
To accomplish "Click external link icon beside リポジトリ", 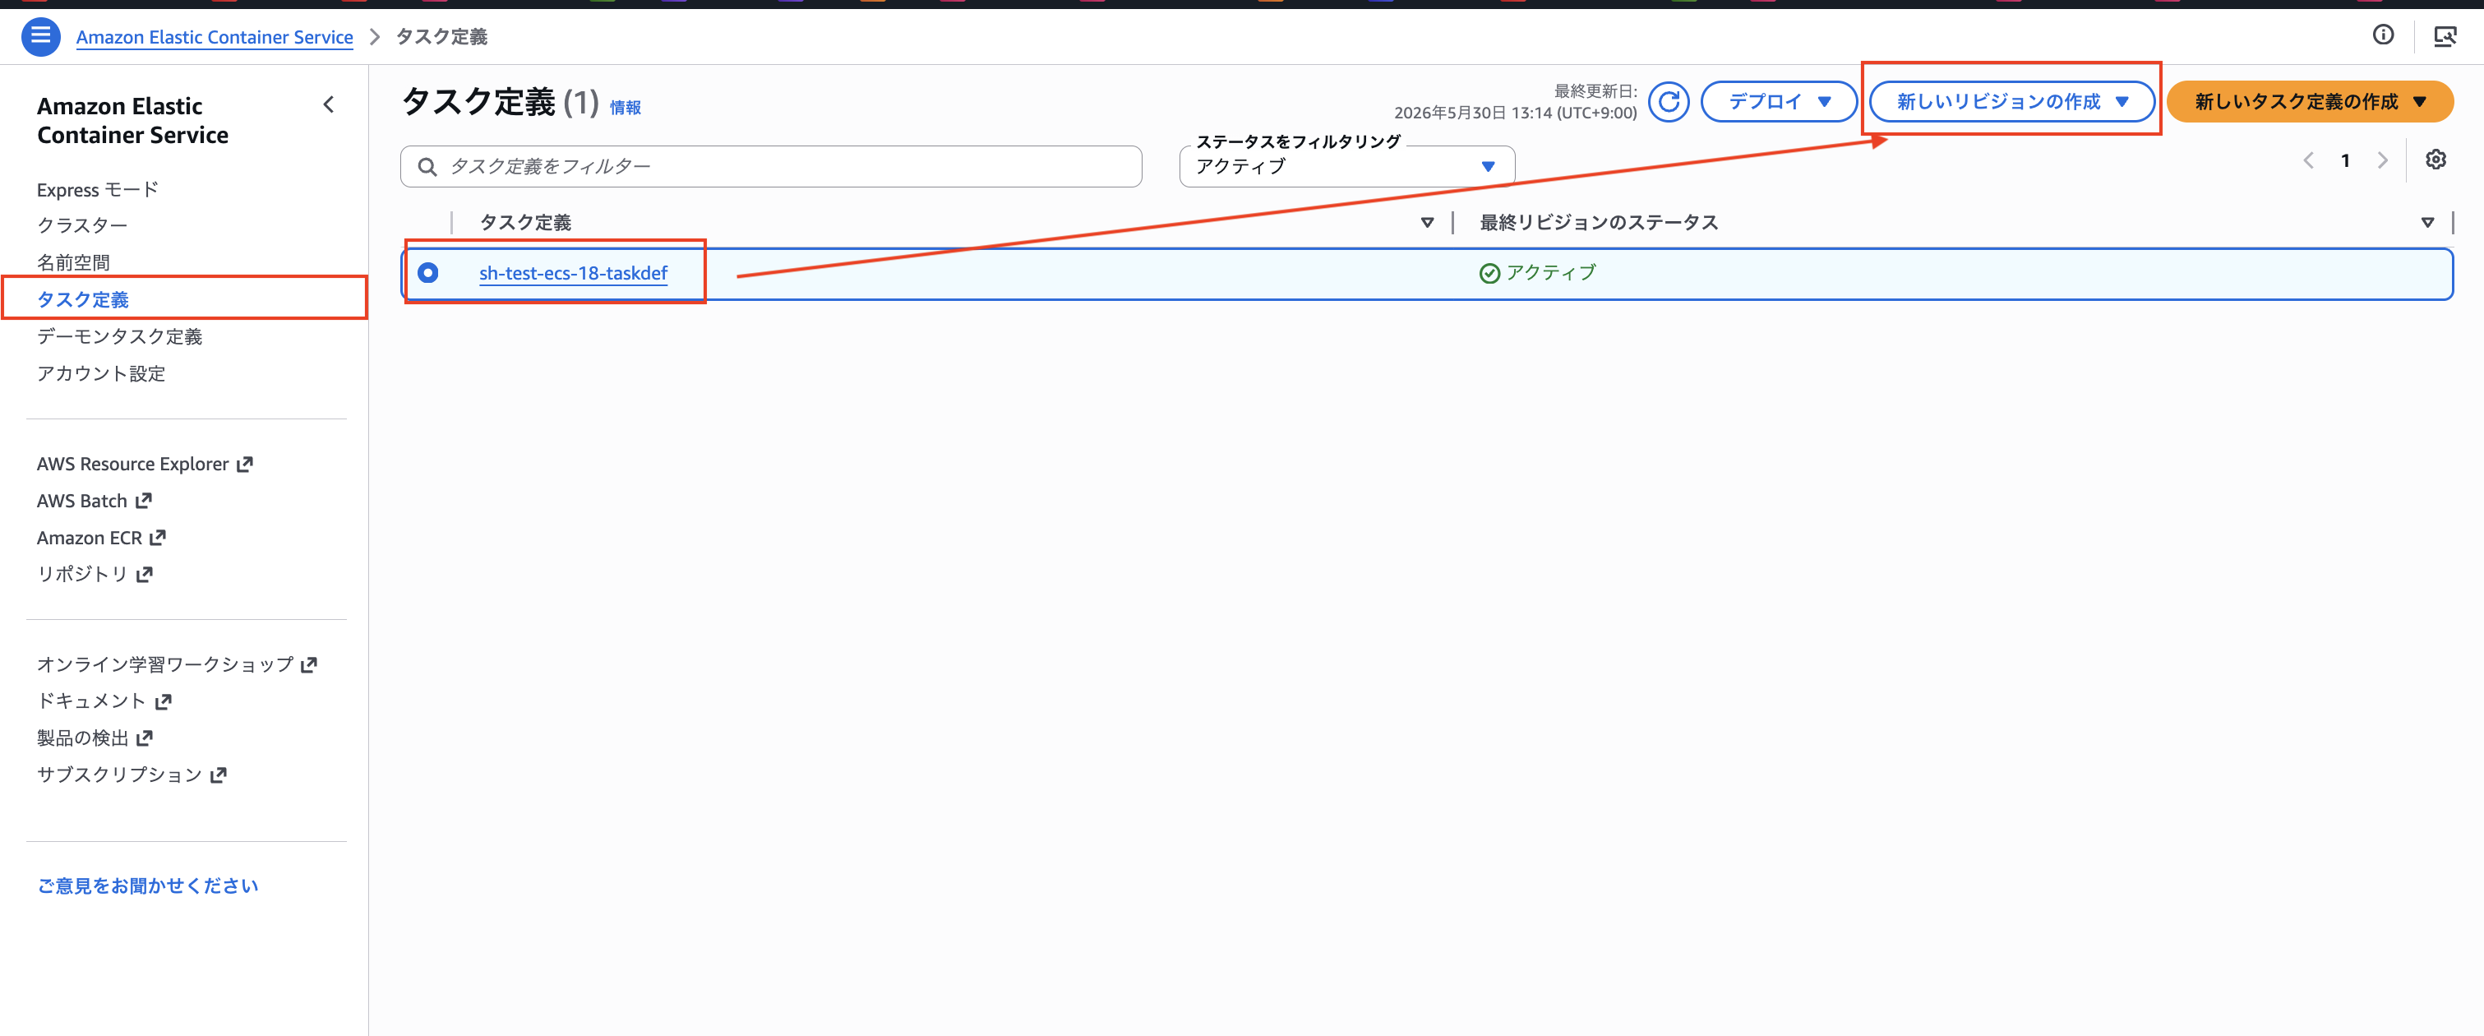I will coord(145,575).
